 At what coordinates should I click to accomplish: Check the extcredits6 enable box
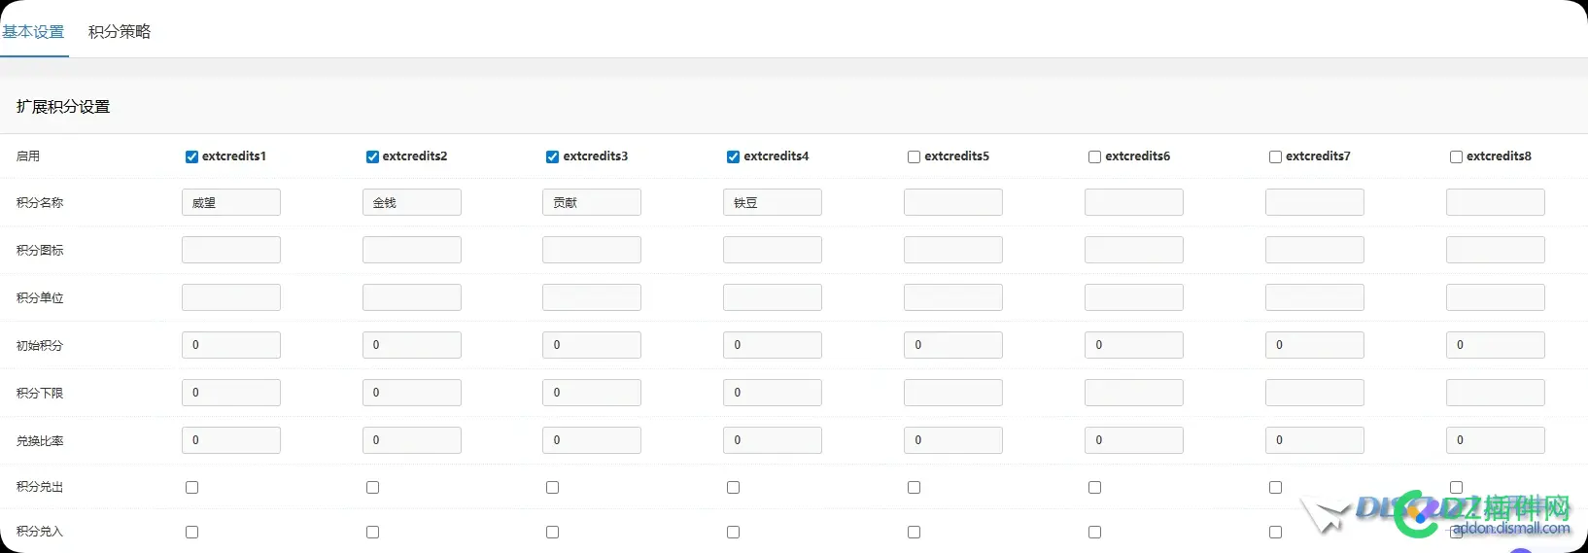1094,156
